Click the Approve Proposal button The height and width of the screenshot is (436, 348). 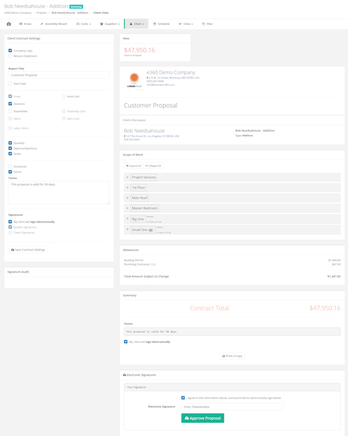click(x=202, y=418)
